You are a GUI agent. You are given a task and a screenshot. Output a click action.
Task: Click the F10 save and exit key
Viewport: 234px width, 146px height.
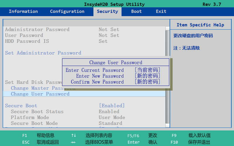[174, 142]
